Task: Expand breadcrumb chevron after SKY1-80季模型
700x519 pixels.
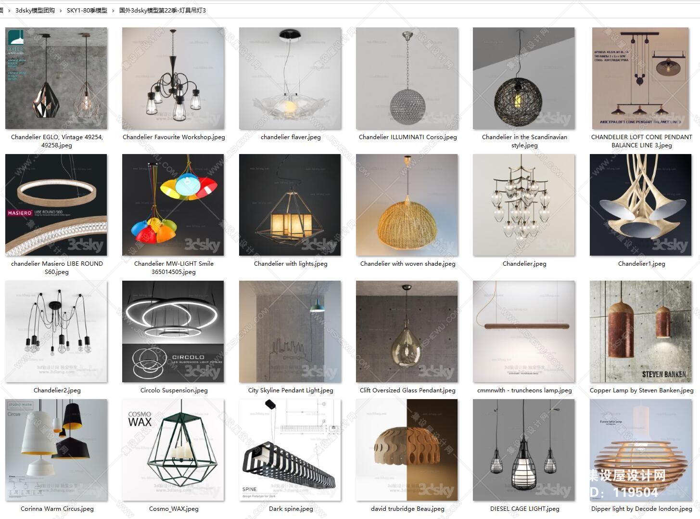Action: 114,10
